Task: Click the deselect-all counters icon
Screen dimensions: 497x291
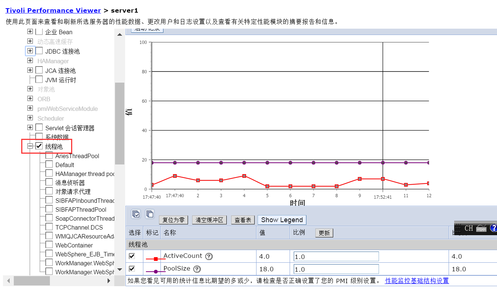Action: pos(150,214)
